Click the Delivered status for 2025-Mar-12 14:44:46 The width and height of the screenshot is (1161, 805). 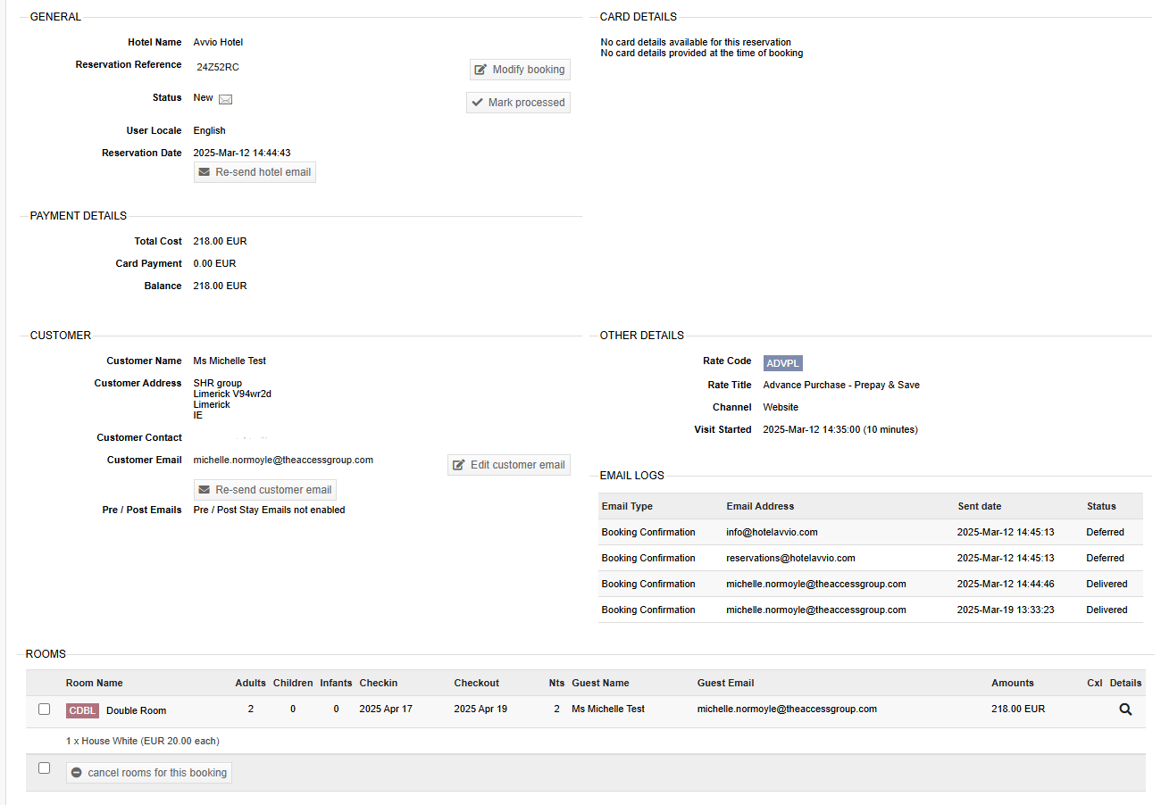point(1107,584)
